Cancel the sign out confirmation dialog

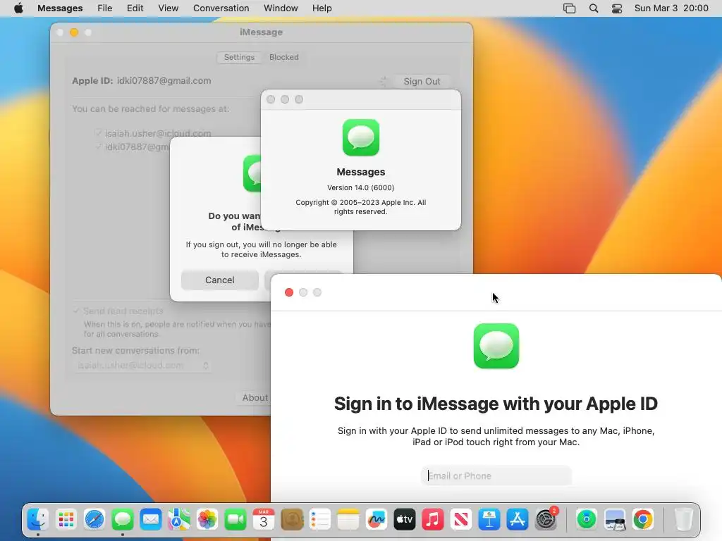pyautogui.click(x=220, y=280)
